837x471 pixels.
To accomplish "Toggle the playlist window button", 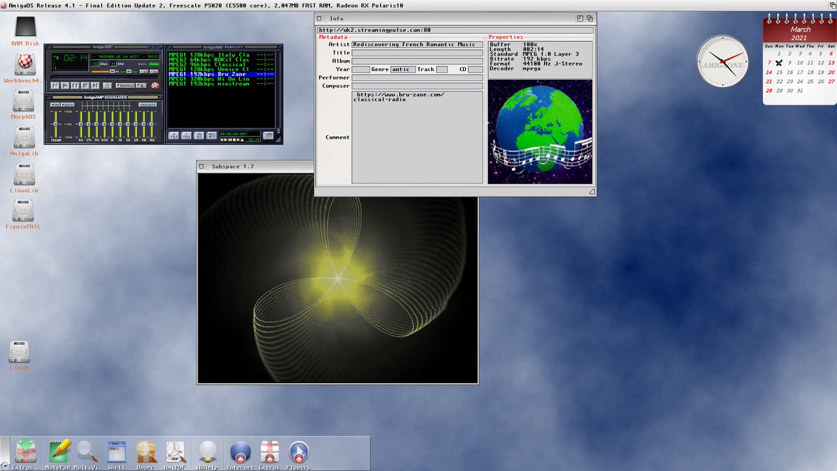I will [153, 71].
